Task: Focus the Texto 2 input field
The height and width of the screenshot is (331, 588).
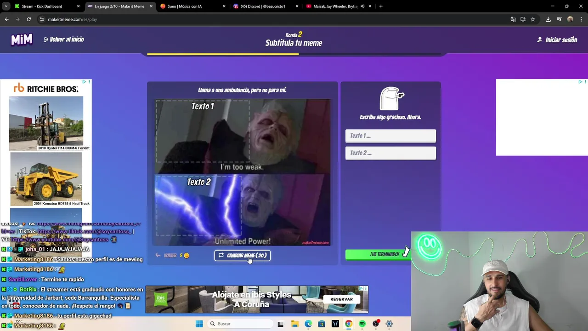Action: 390,153
